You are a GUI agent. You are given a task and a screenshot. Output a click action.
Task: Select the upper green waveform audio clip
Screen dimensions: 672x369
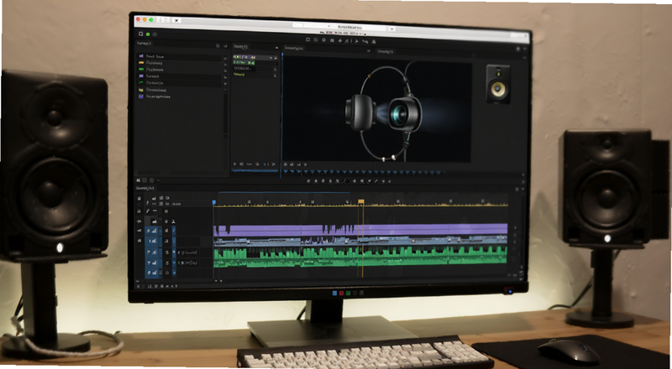click(x=360, y=252)
